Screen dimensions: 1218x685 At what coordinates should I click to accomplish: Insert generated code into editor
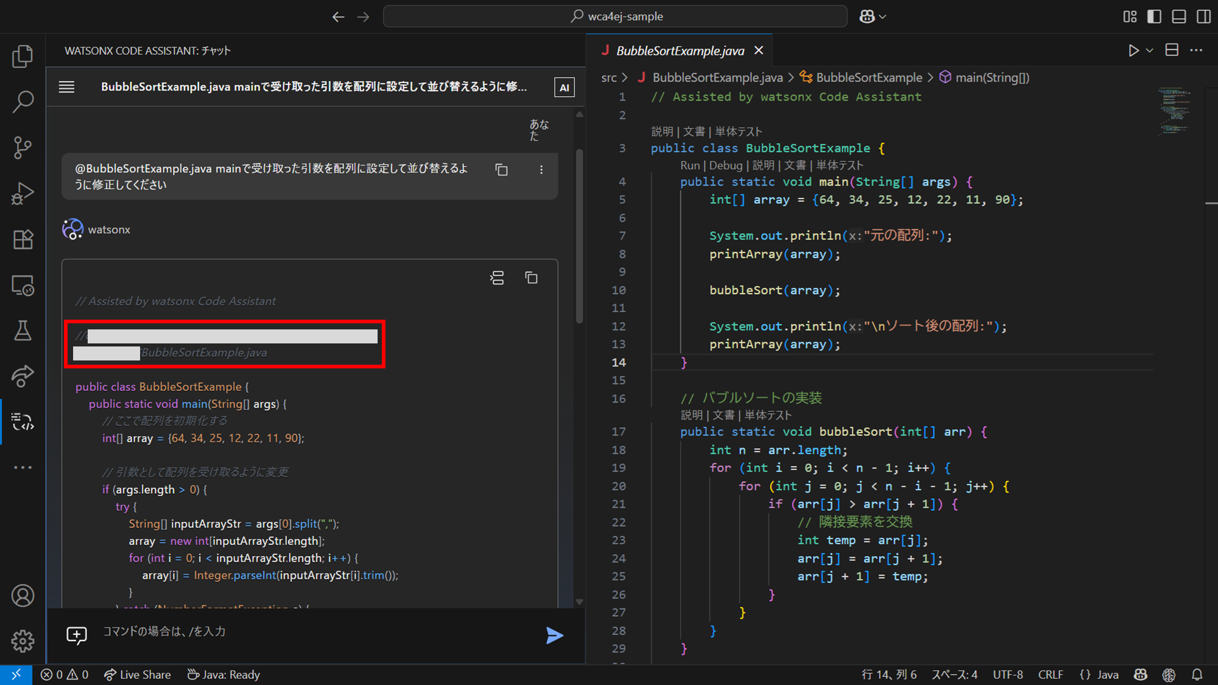click(x=497, y=278)
